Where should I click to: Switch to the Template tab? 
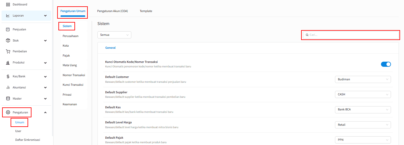(146, 11)
